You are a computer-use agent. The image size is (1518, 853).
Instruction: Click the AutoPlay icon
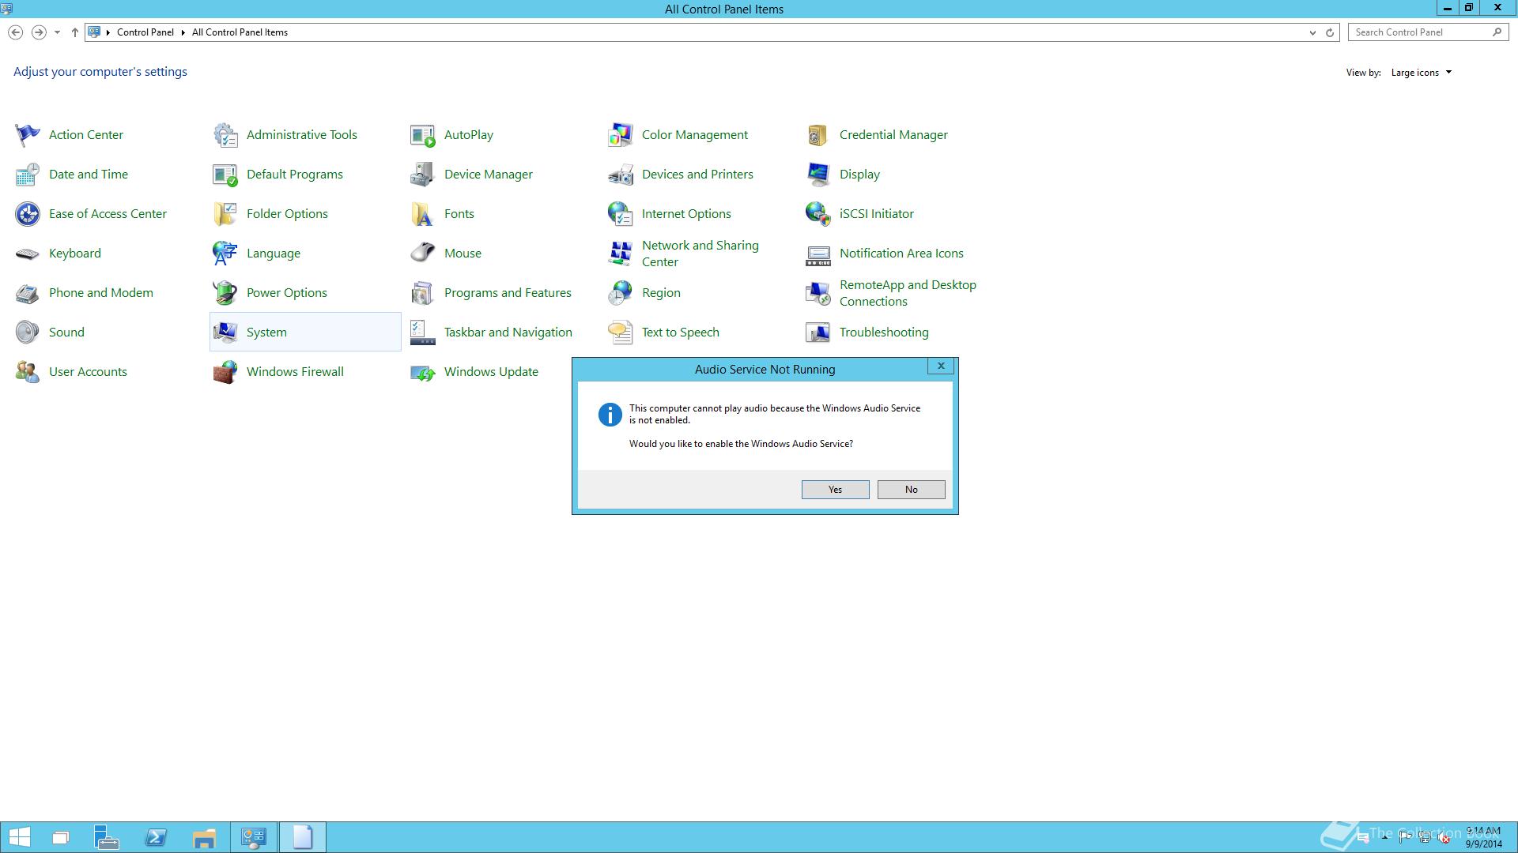click(423, 135)
